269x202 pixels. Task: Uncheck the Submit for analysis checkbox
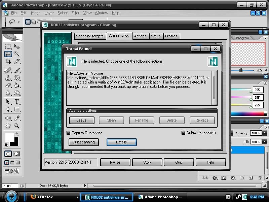click(183, 133)
